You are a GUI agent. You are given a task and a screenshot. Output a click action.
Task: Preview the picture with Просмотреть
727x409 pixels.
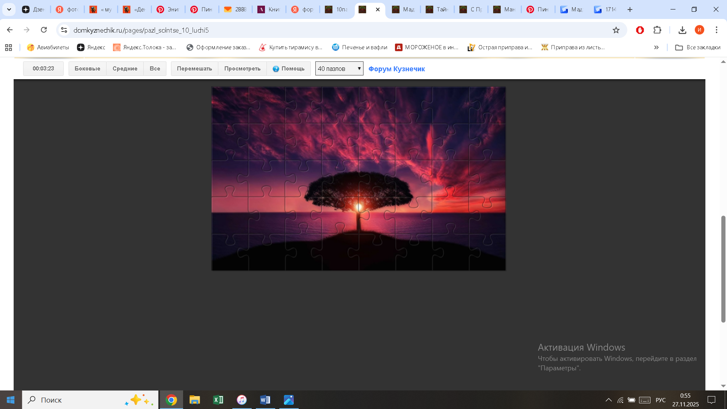pyautogui.click(x=243, y=69)
